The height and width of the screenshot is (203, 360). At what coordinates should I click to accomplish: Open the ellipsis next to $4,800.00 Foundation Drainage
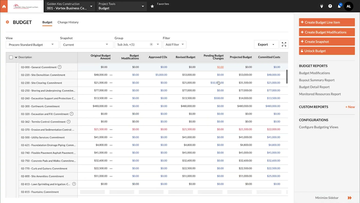(x=111, y=145)
